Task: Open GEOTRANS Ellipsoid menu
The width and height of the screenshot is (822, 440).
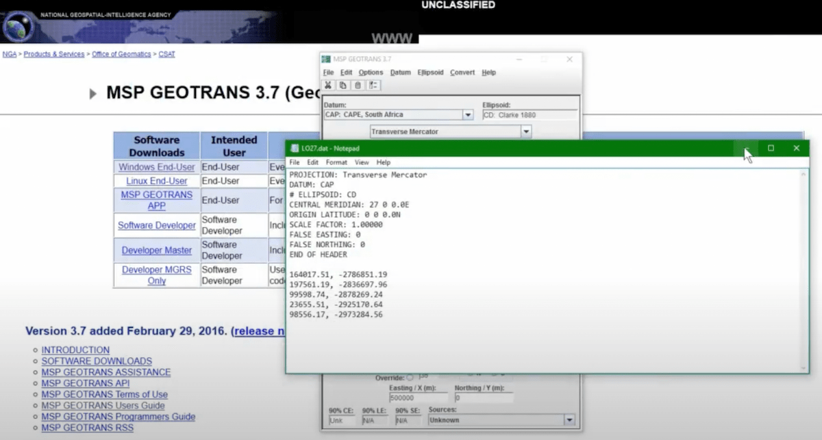Action: click(430, 73)
